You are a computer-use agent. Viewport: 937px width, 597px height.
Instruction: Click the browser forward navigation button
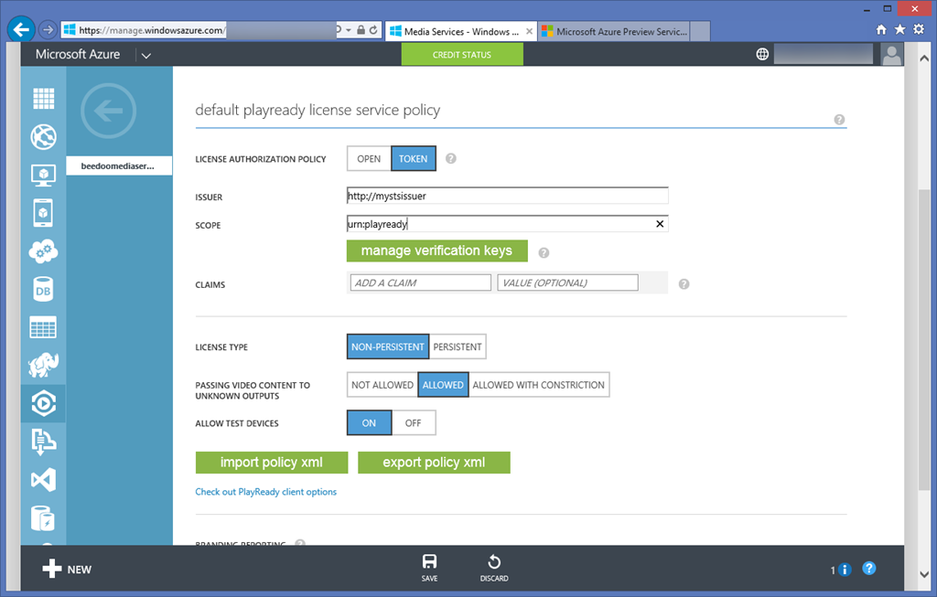point(48,29)
